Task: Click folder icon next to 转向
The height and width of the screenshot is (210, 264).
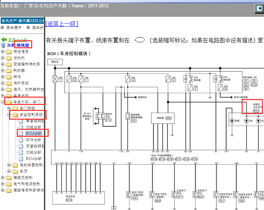Action: 9,77
